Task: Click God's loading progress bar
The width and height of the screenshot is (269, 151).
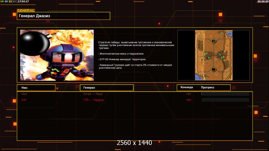Action: click(x=225, y=94)
